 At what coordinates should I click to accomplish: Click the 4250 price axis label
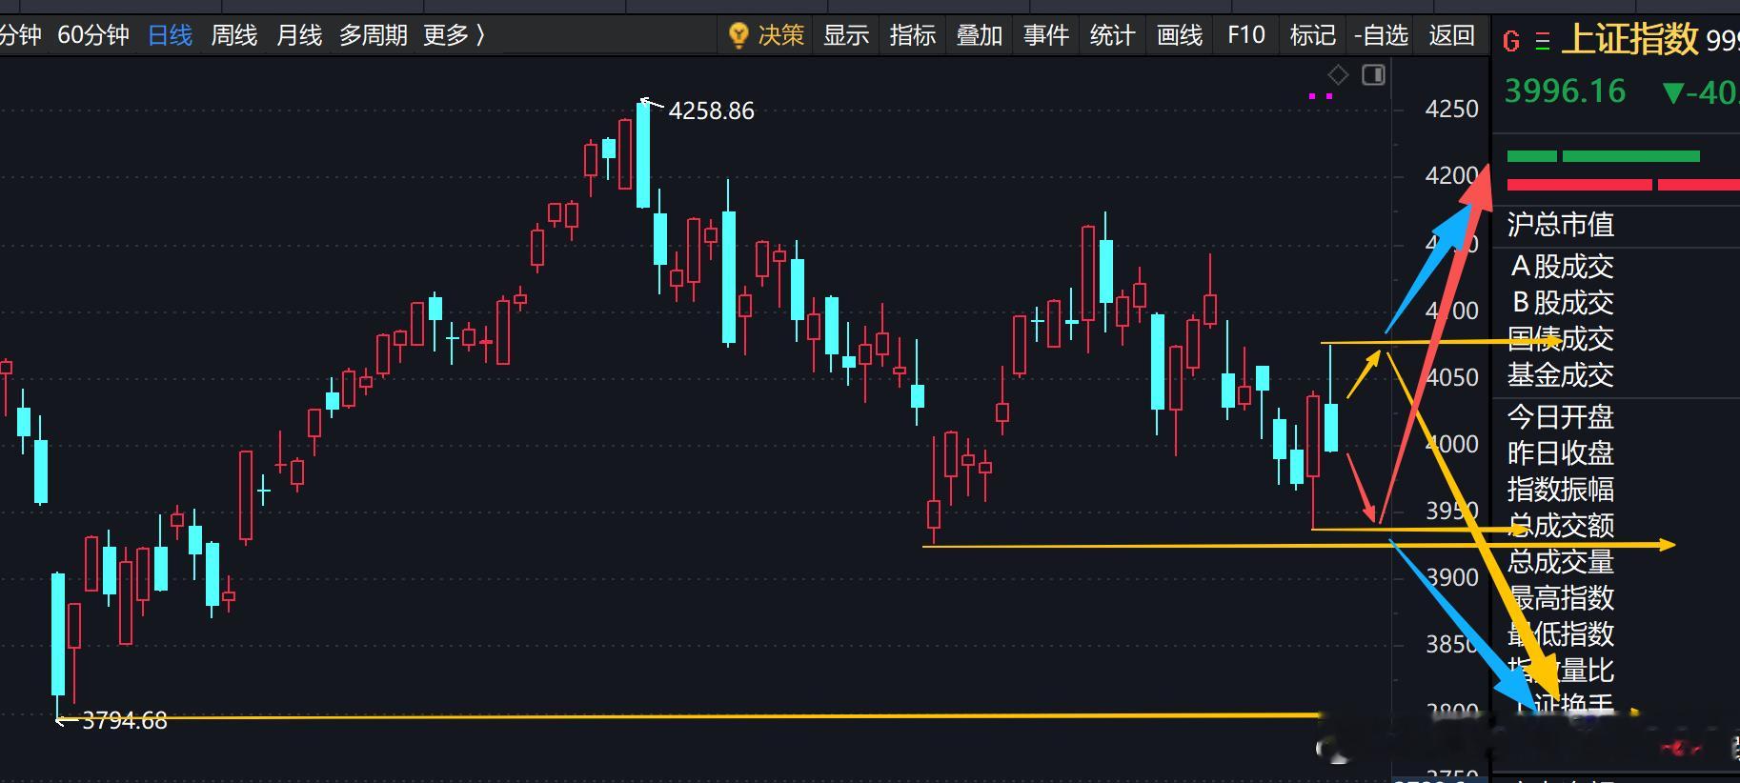1451,110
